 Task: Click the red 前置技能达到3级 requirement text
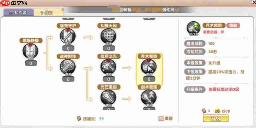point(224,89)
